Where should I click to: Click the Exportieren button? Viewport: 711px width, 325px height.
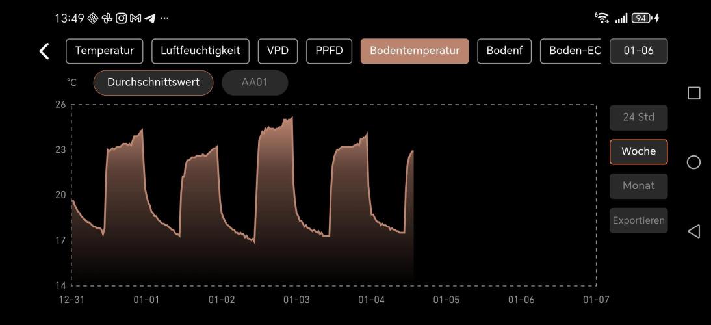pyautogui.click(x=638, y=220)
